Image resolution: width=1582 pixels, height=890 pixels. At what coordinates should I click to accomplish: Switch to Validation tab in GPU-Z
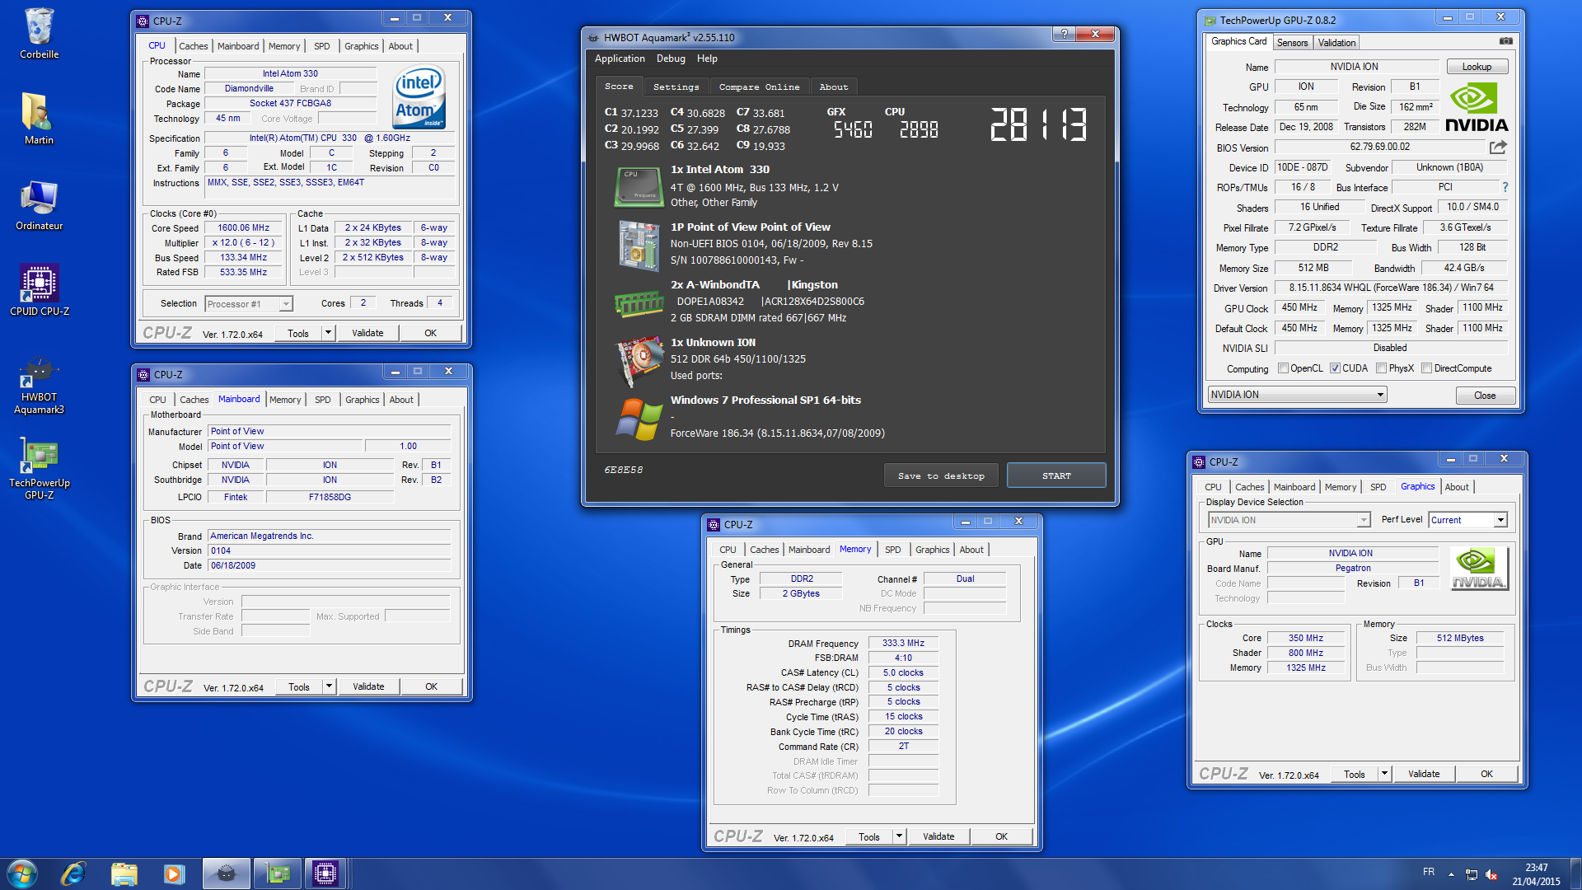[1336, 43]
